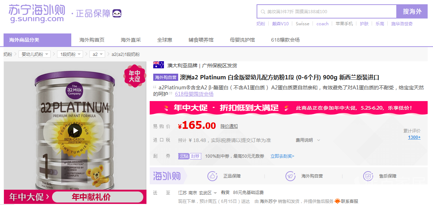Click the 苹果手机 hot search keyword
Image resolution: width=433 pixels, height=205 pixels.
[344, 24]
